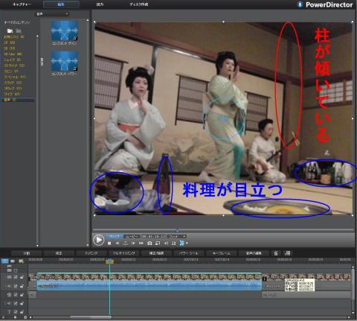The width and height of the screenshot is (357, 321).
Task: Click the timeline horizontal scrollbar
Action: coord(91,317)
